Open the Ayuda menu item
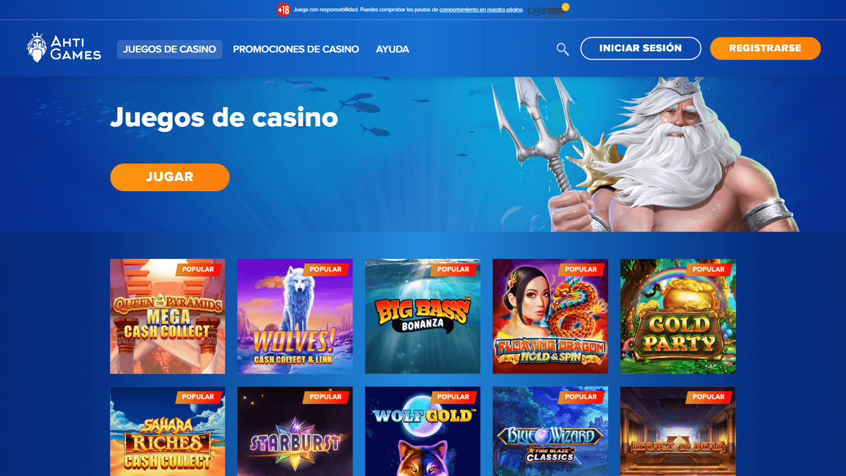Image resolution: width=846 pixels, height=476 pixels. [393, 50]
